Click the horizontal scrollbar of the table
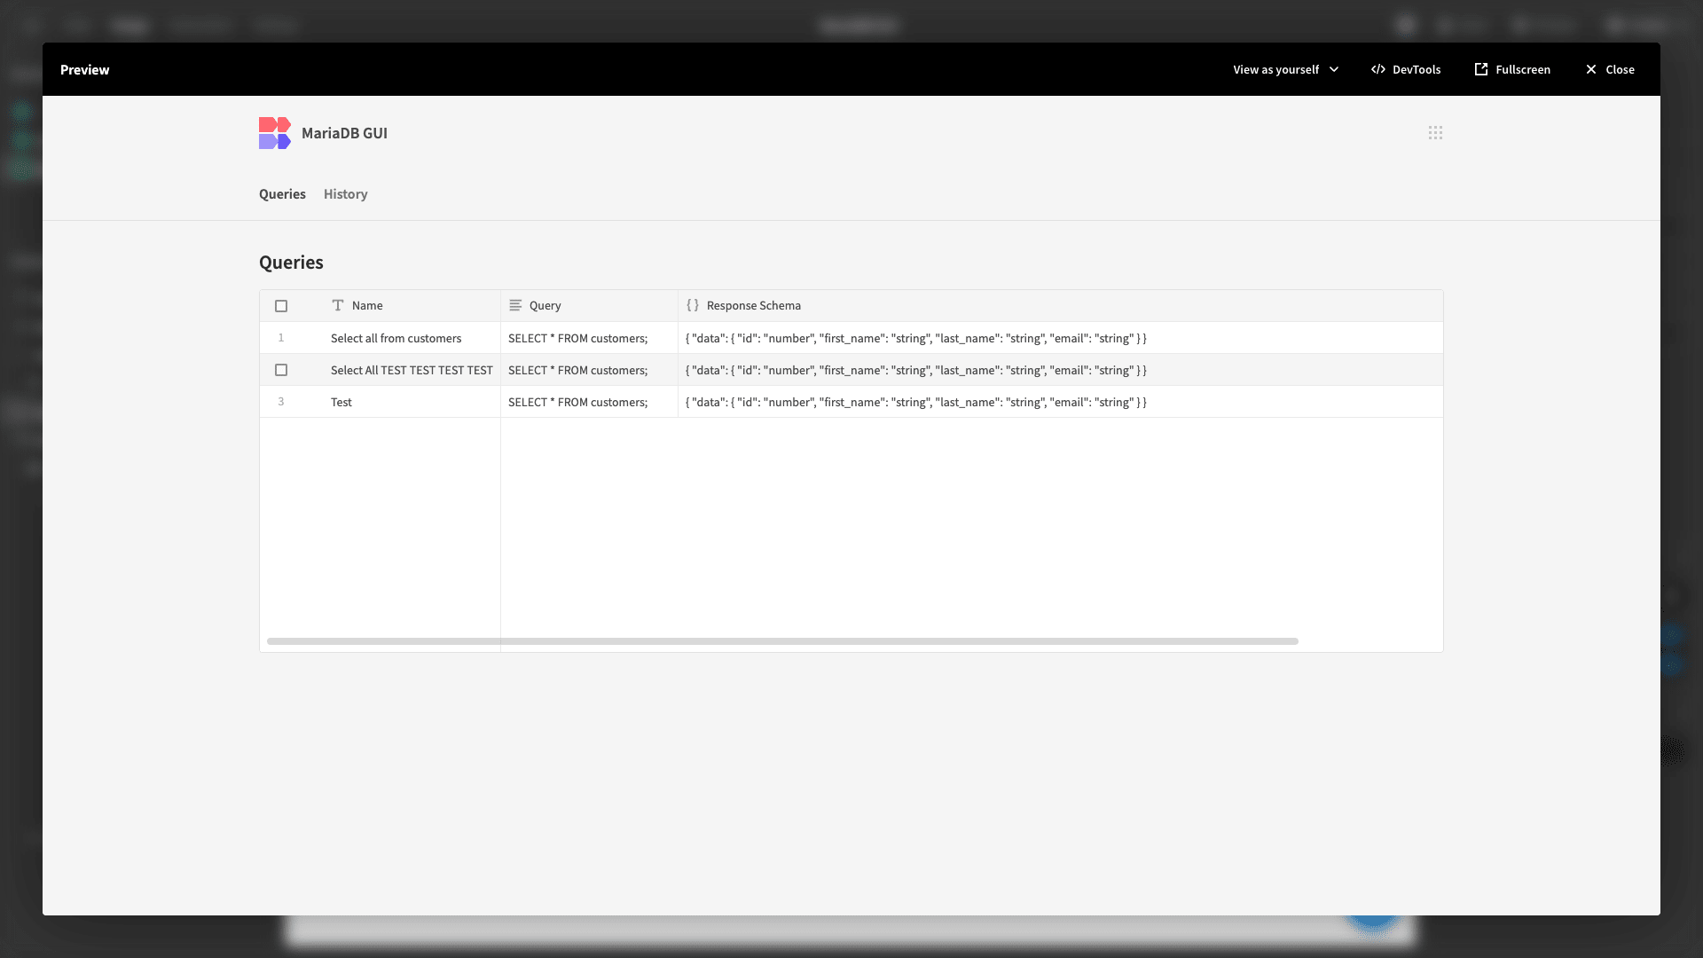Screen dimensions: 1703x958 point(782,640)
